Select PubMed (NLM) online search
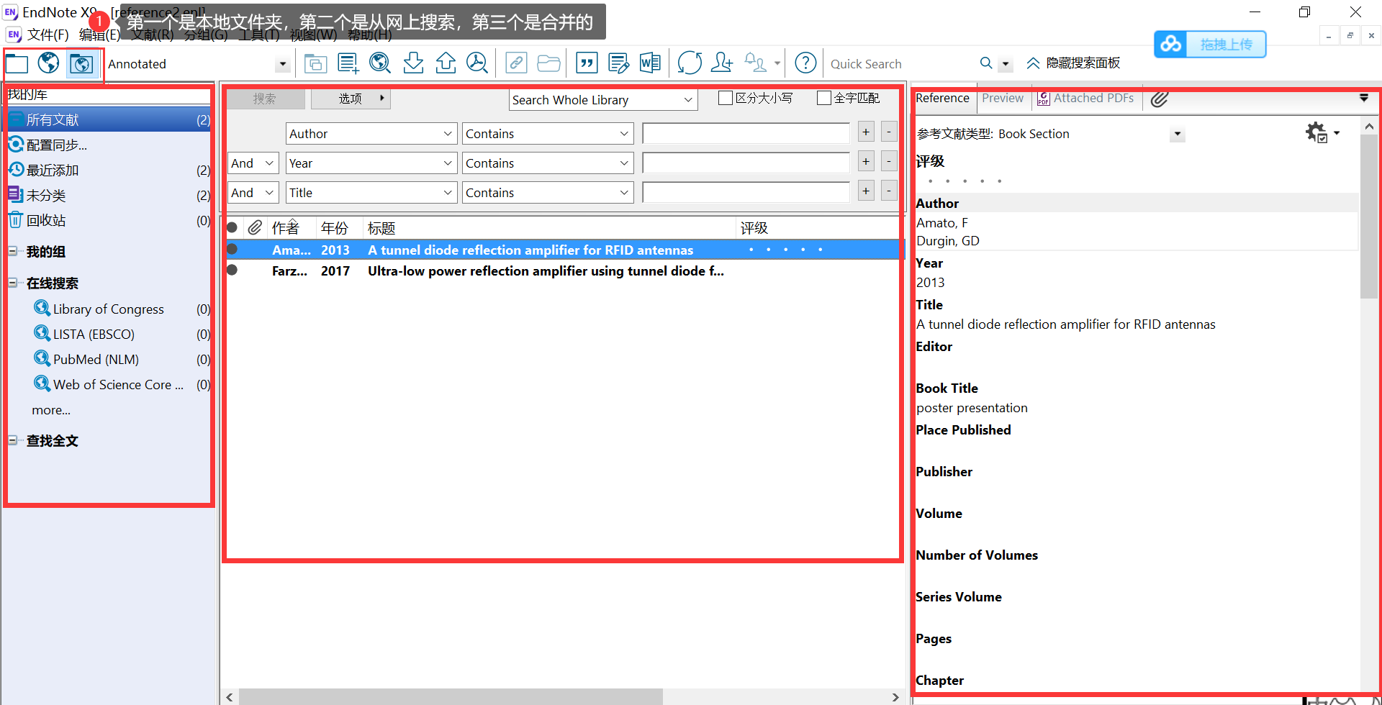1382x705 pixels. 96,360
